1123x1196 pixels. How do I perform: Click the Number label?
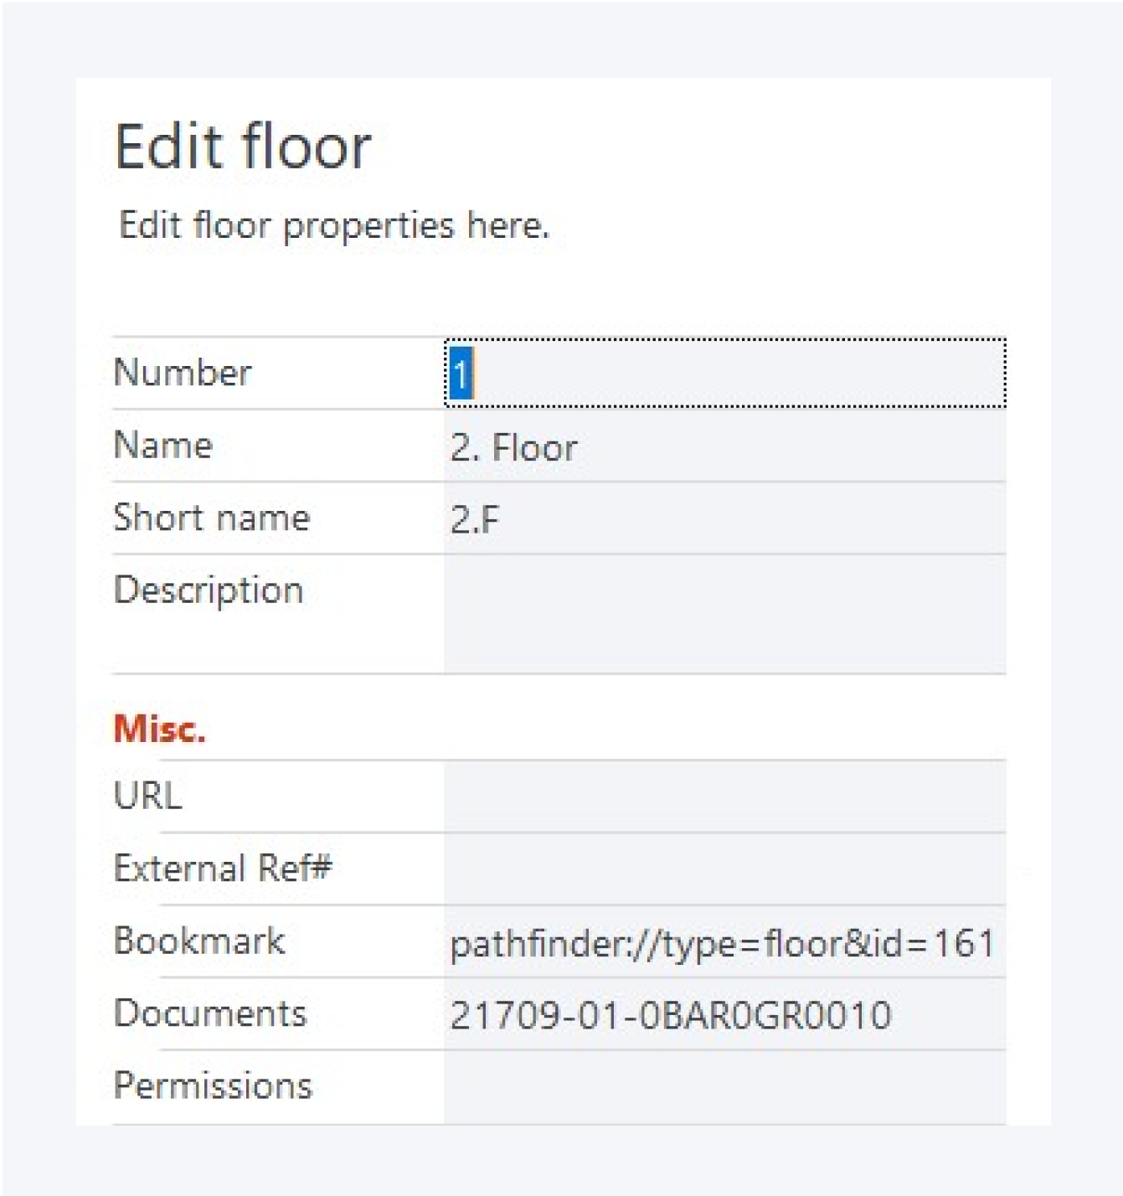click(x=182, y=373)
